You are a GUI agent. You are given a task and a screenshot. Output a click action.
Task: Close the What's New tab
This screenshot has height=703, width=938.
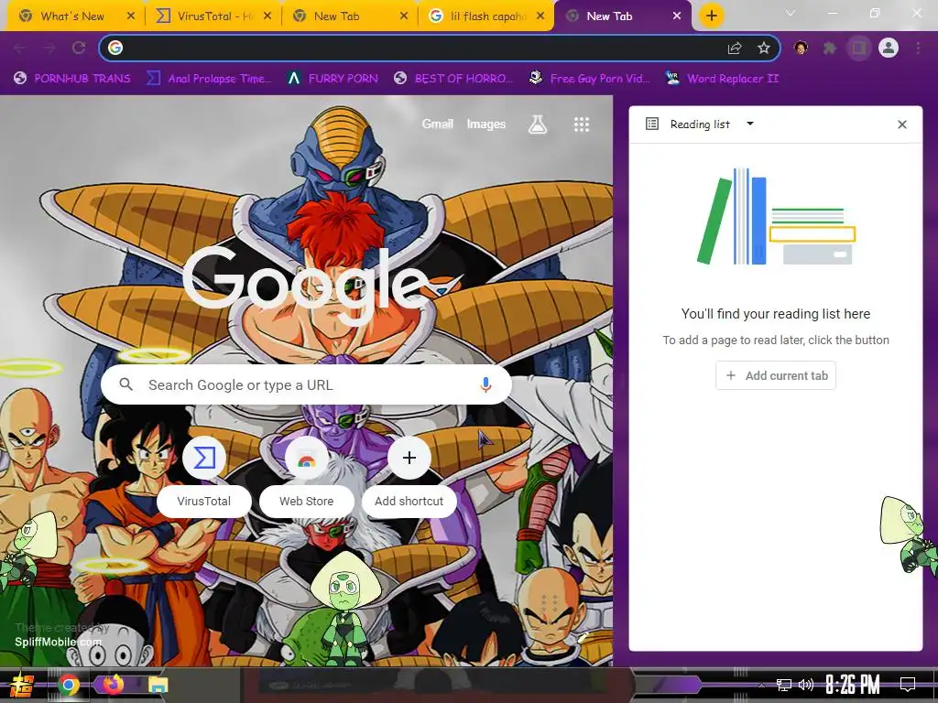point(131,16)
